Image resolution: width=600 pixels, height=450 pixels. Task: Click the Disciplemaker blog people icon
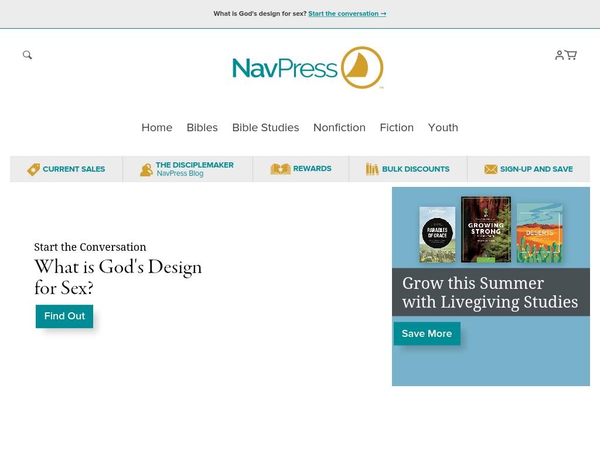[x=146, y=169]
